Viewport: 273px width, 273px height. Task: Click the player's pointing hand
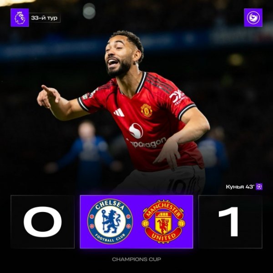pyautogui.click(x=49, y=96)
